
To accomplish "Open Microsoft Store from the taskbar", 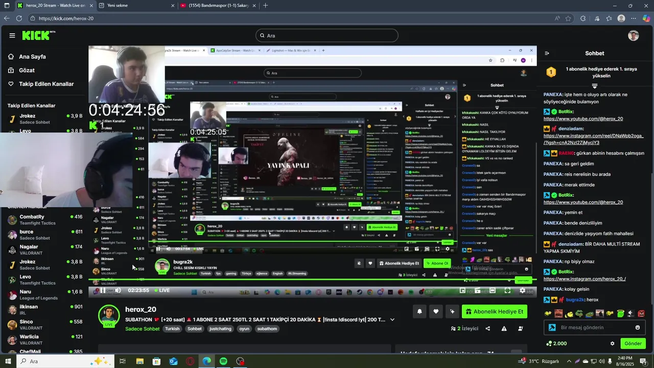I will (156, 361).
